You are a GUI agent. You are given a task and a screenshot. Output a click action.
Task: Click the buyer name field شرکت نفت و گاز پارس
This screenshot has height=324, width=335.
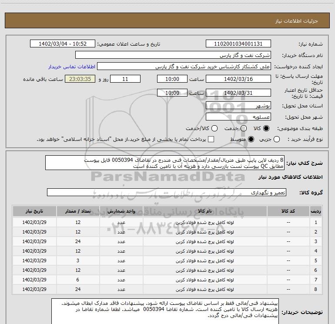173,55
